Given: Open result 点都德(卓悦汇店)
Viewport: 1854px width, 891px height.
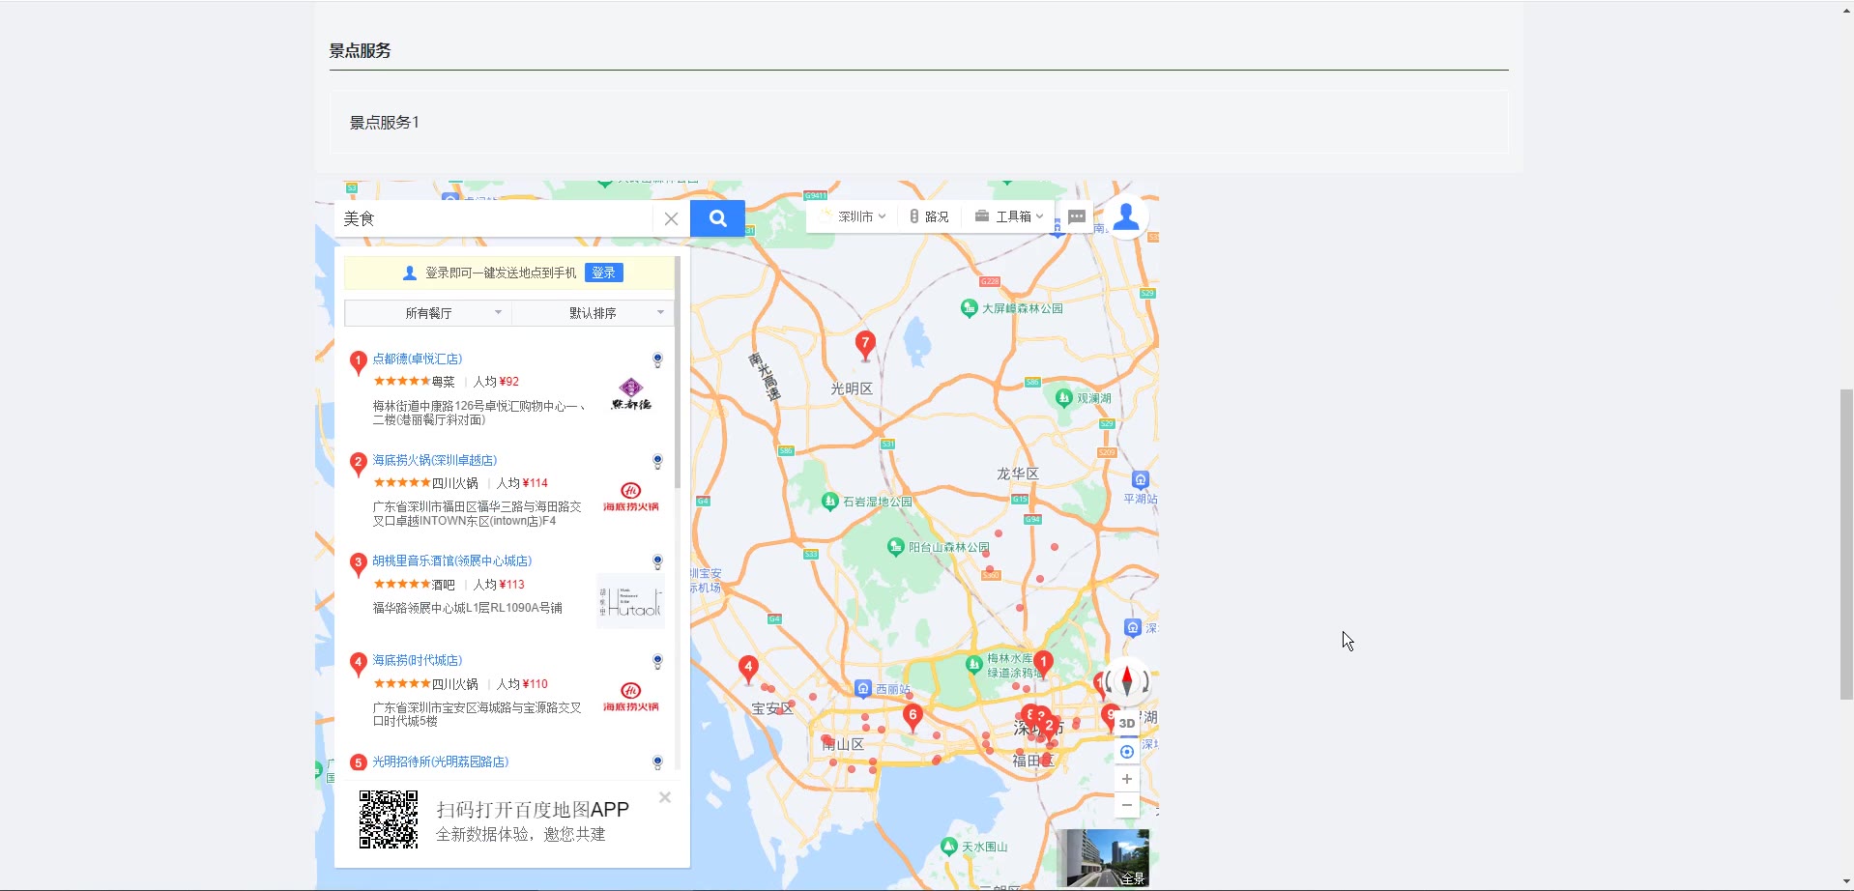Looking at the screenshot, I should click(x=418, y=359).
